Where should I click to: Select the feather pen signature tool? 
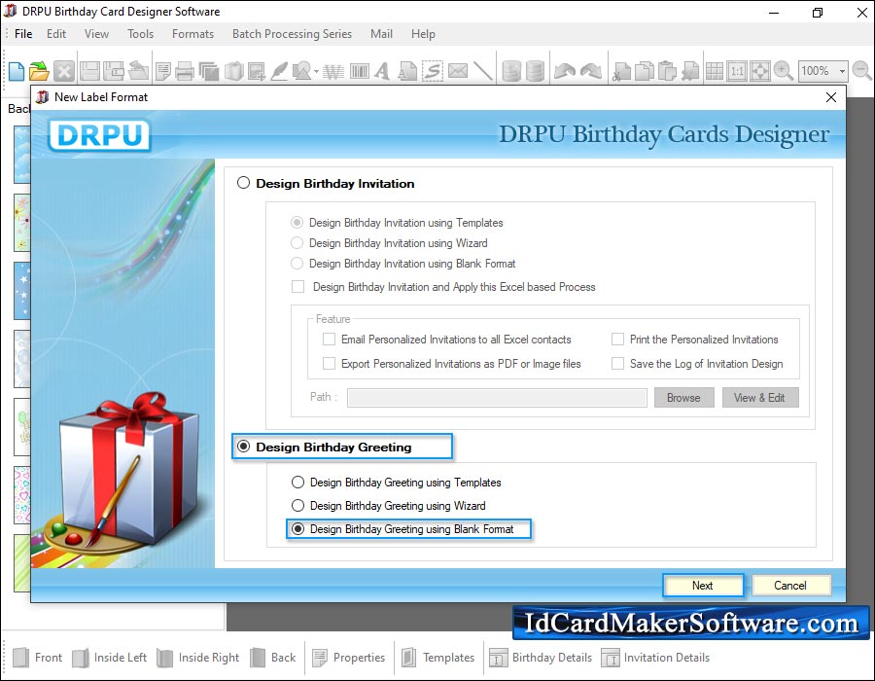pos(279,71)
